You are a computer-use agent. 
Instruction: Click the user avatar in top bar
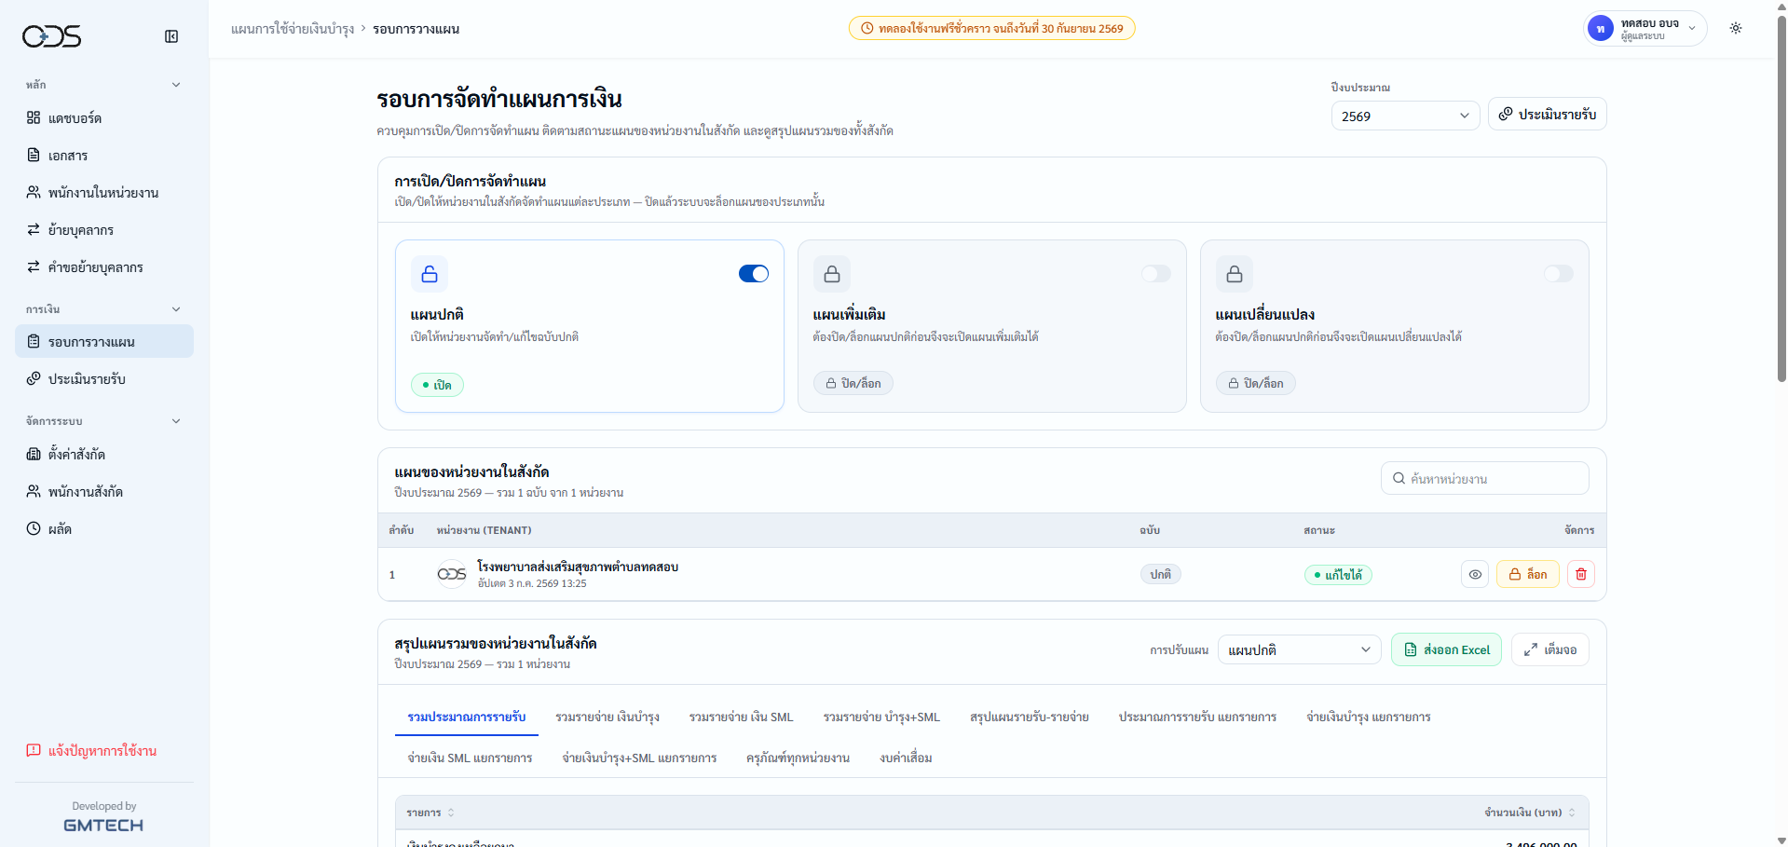[x=1600, y=29]
